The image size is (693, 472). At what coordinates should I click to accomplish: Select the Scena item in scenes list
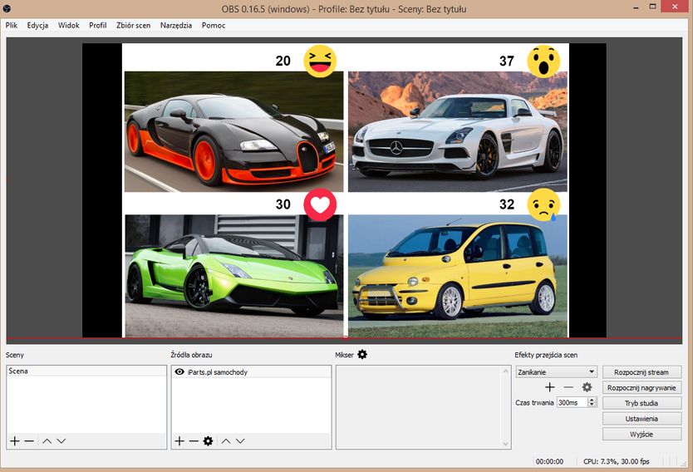tap(18, 371)
